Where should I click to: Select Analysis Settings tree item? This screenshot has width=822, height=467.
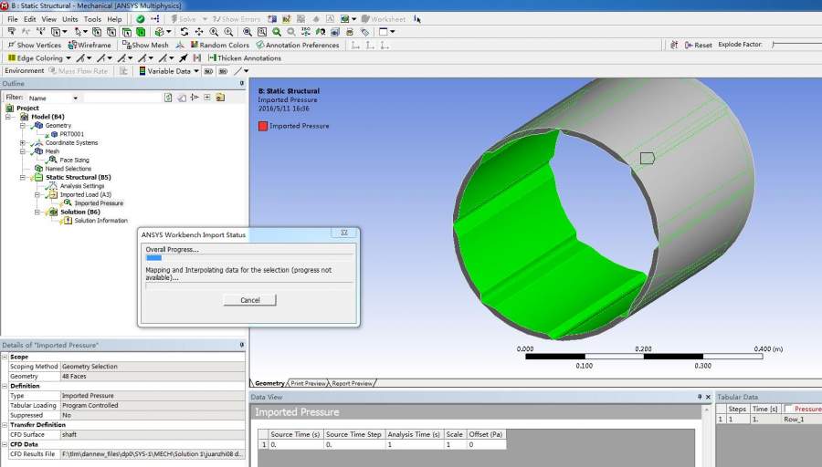pyautogui.click(x=82, y=186)
